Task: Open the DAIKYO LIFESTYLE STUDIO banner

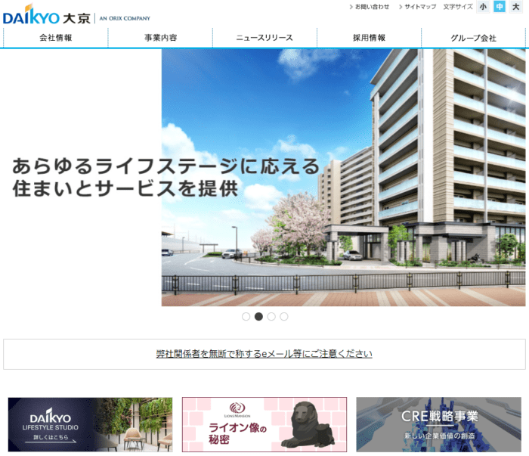Action: (x=91, y=424)
